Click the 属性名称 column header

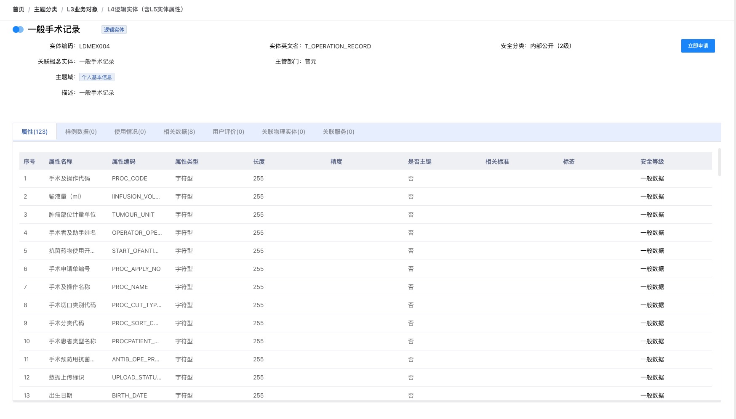pos(61,162)
